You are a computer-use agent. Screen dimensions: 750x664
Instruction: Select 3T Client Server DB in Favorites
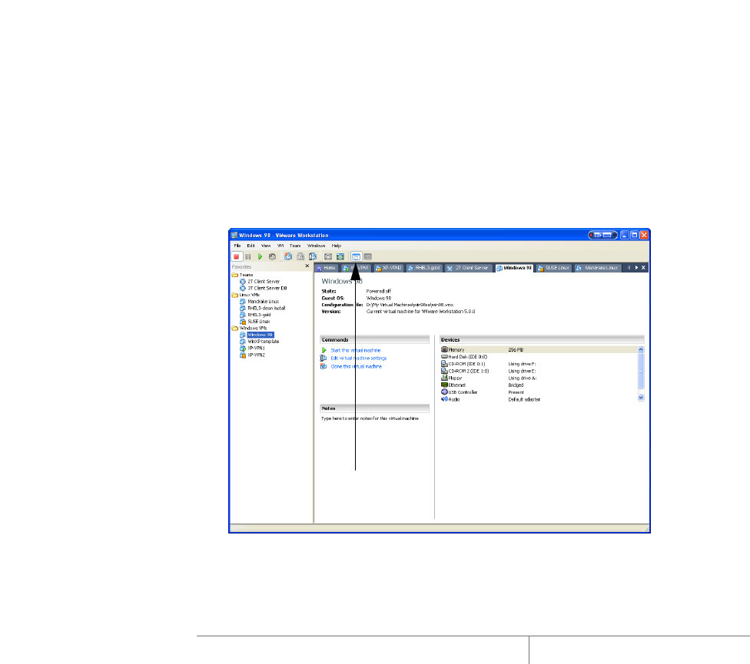[x=263, y=288]
